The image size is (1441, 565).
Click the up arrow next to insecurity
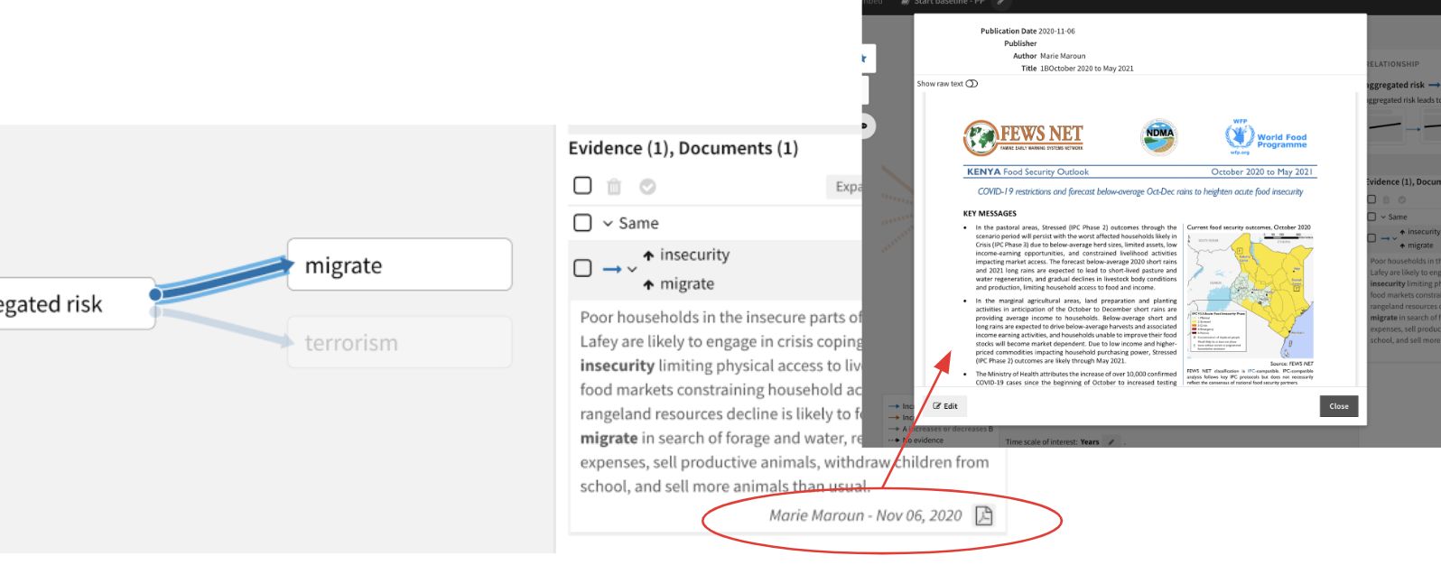point(648,255)
